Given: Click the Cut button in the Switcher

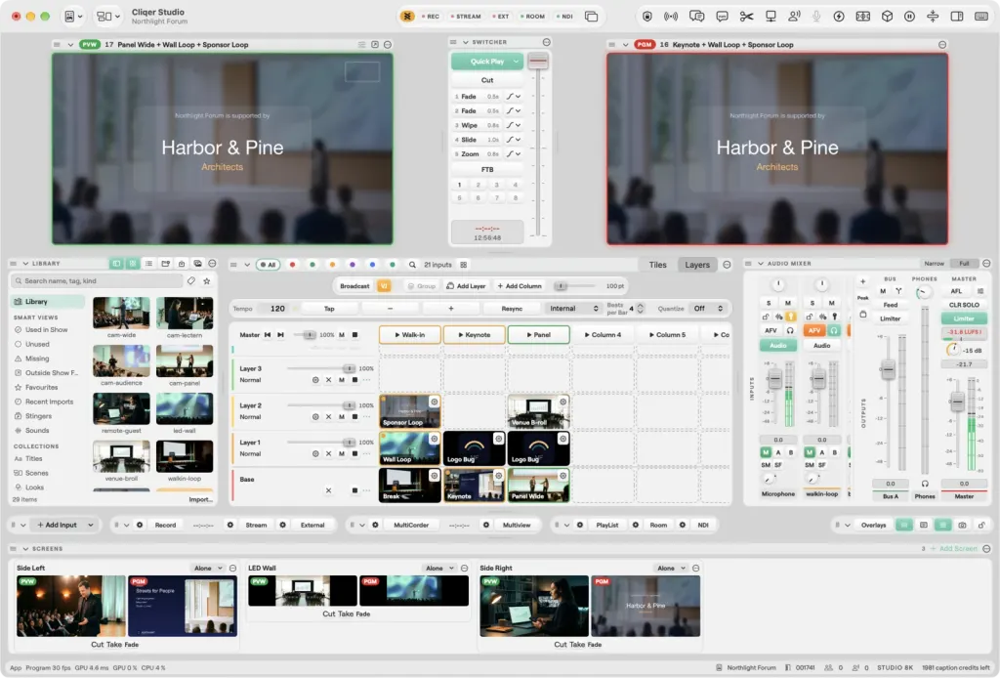Looking at the screenshot, I should click(x=487, y=80).
